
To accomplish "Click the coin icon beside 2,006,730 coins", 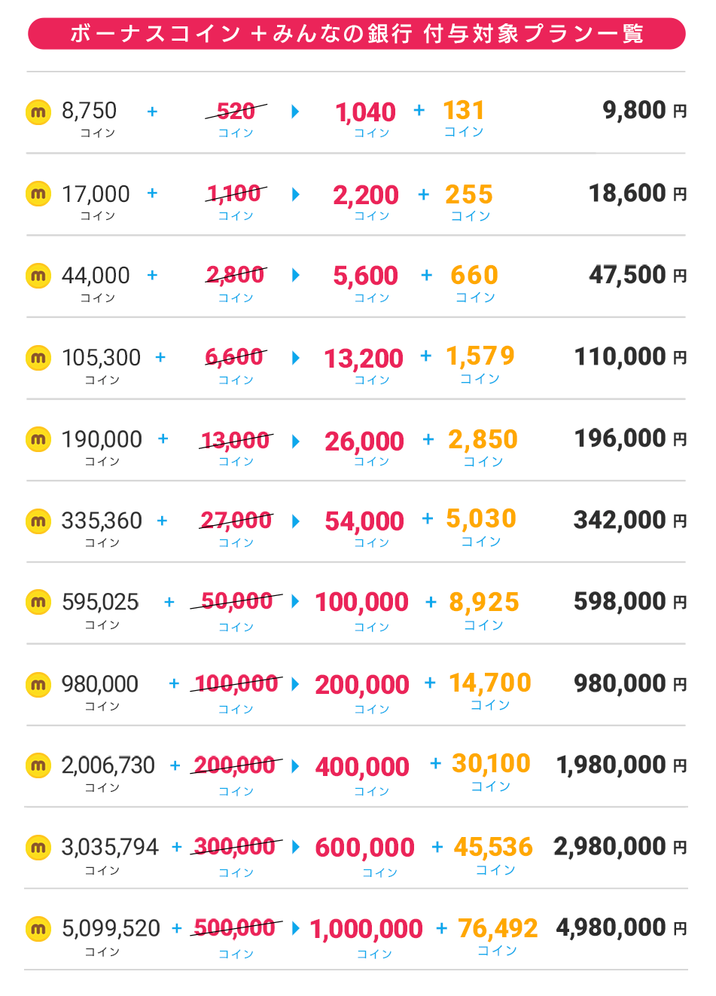I will point(38,765).
